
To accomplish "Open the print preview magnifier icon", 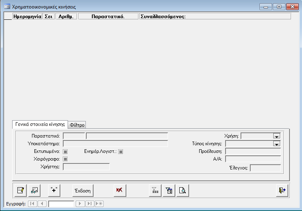I will 183,190.
